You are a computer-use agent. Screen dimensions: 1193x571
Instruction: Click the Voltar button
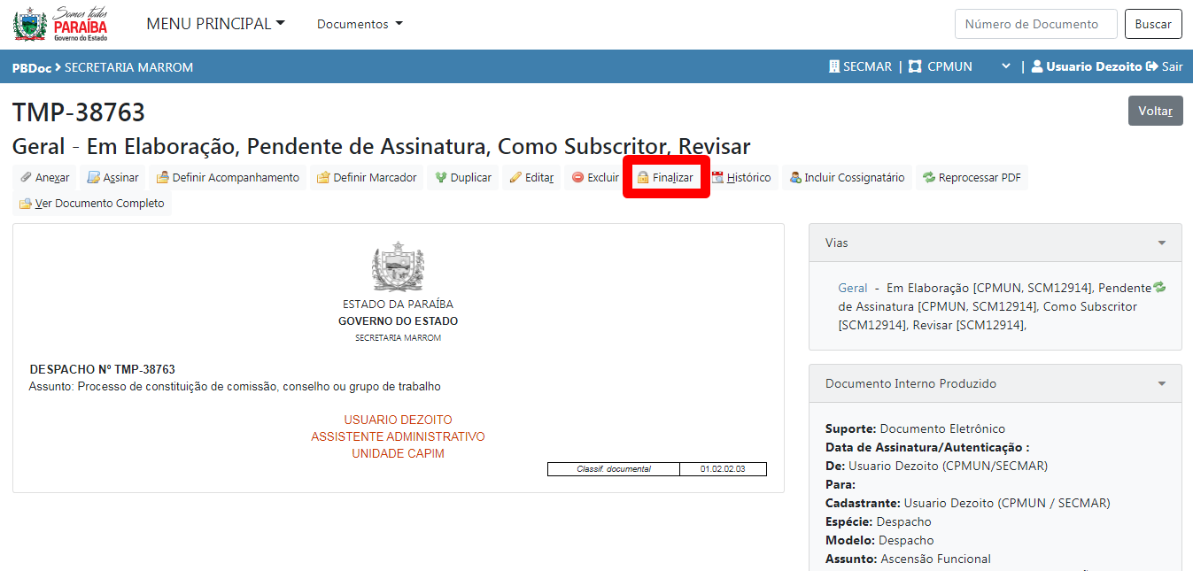pyautogui.click(x=1155, y=111)
